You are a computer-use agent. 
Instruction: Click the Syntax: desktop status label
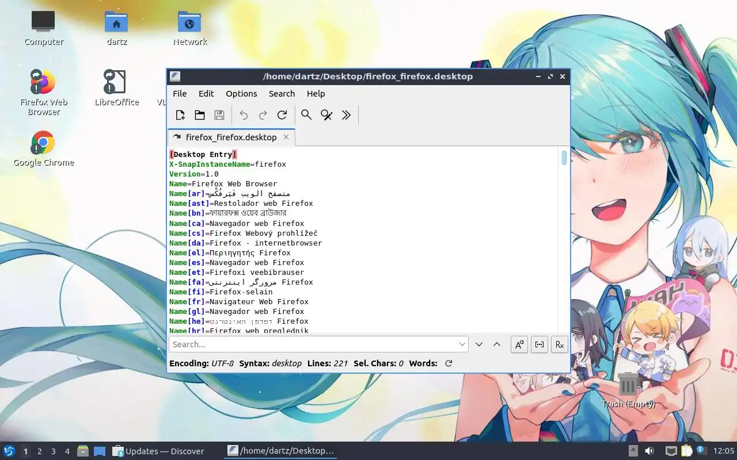click(271, 363)
